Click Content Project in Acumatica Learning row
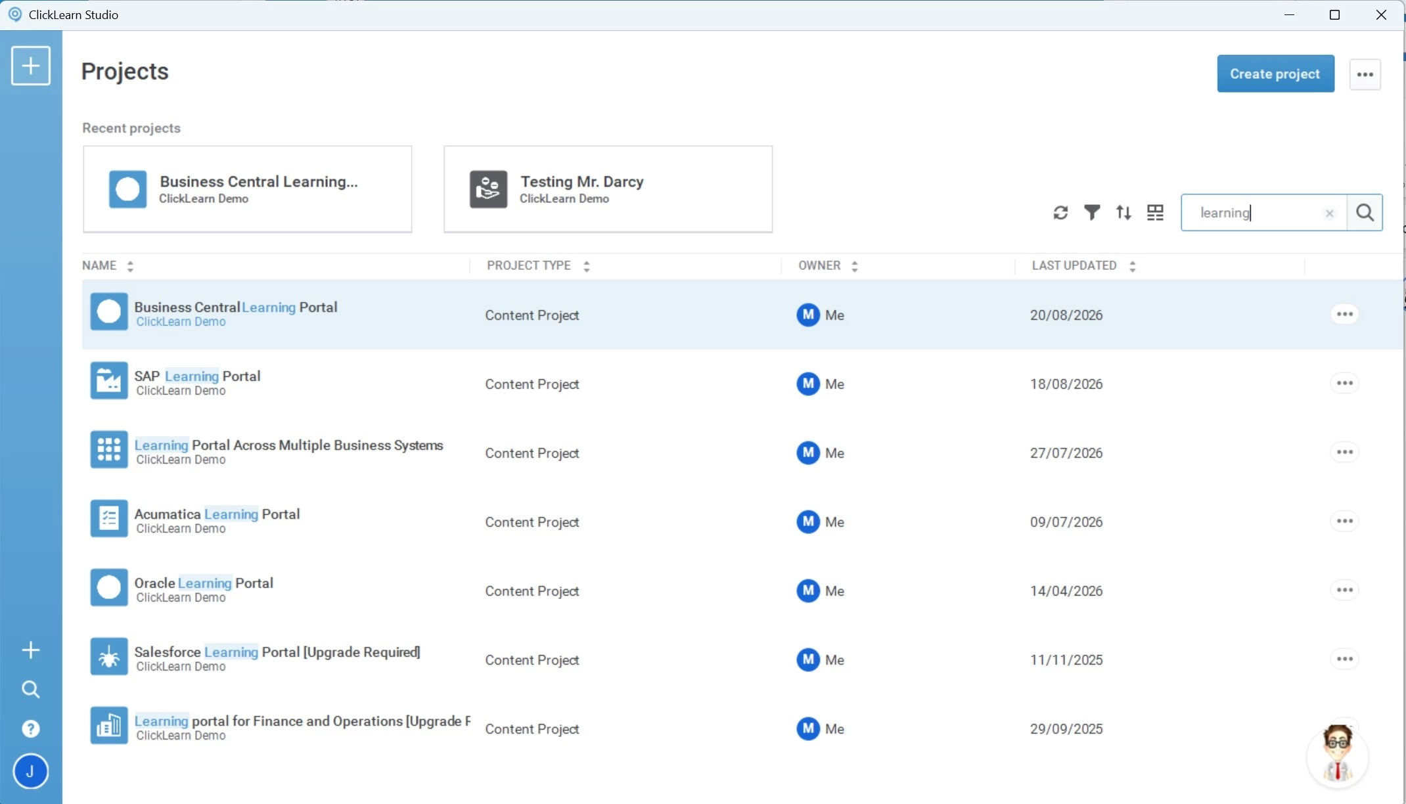Image resolution: width=1406 pixels, height=804 pixels. click(532, 522)
